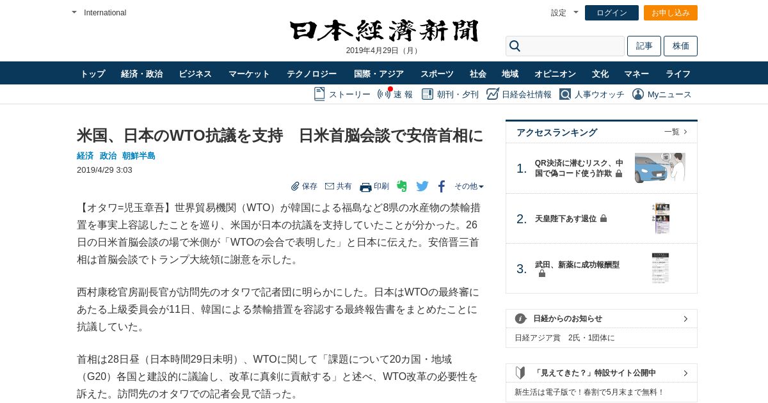Open the International dropdown

[x=99, y=13]
